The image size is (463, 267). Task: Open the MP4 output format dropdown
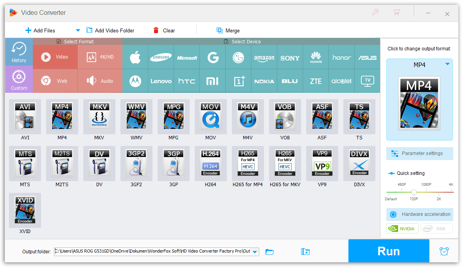448,64
